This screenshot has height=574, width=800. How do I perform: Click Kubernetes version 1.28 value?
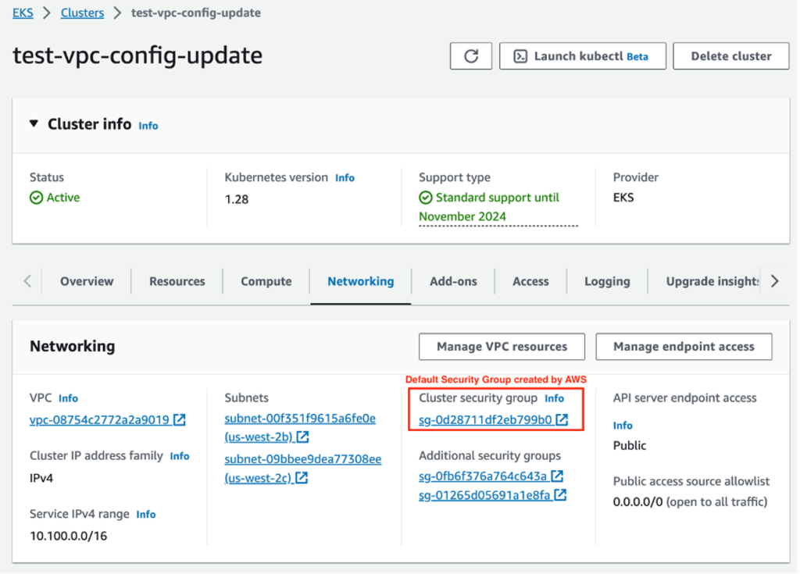[x=237, y=199]
